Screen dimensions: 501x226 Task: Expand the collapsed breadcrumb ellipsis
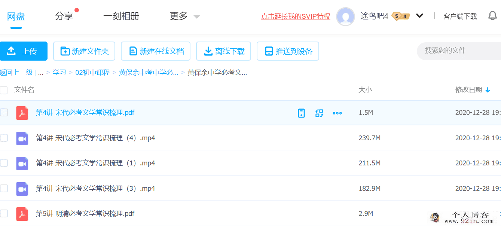[41, 73]
